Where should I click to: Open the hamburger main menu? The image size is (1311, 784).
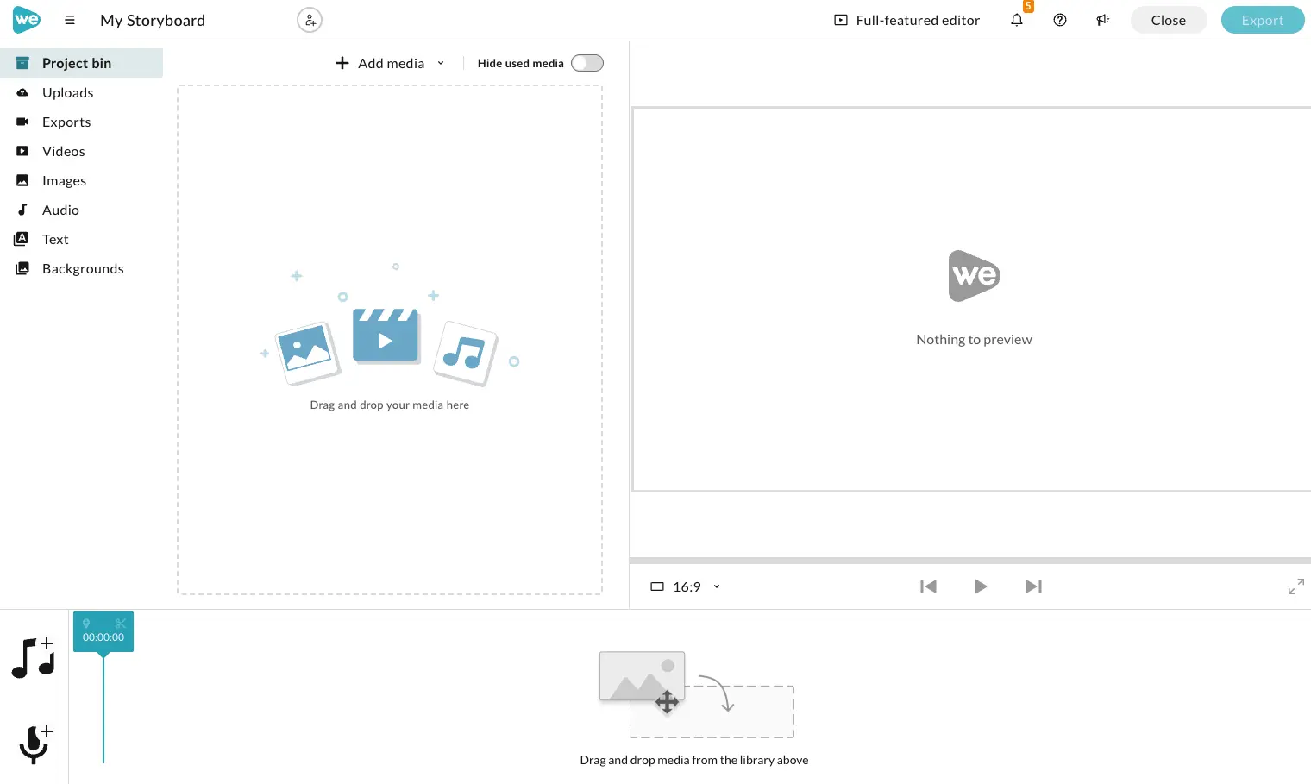coord(70,20)
